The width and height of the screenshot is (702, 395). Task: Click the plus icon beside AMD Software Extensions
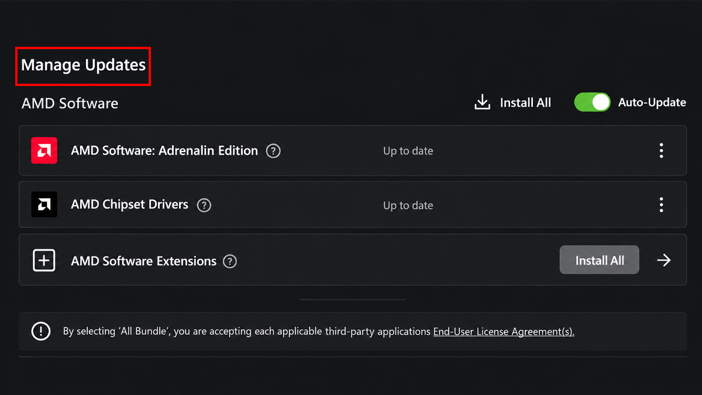click(44, 260)
